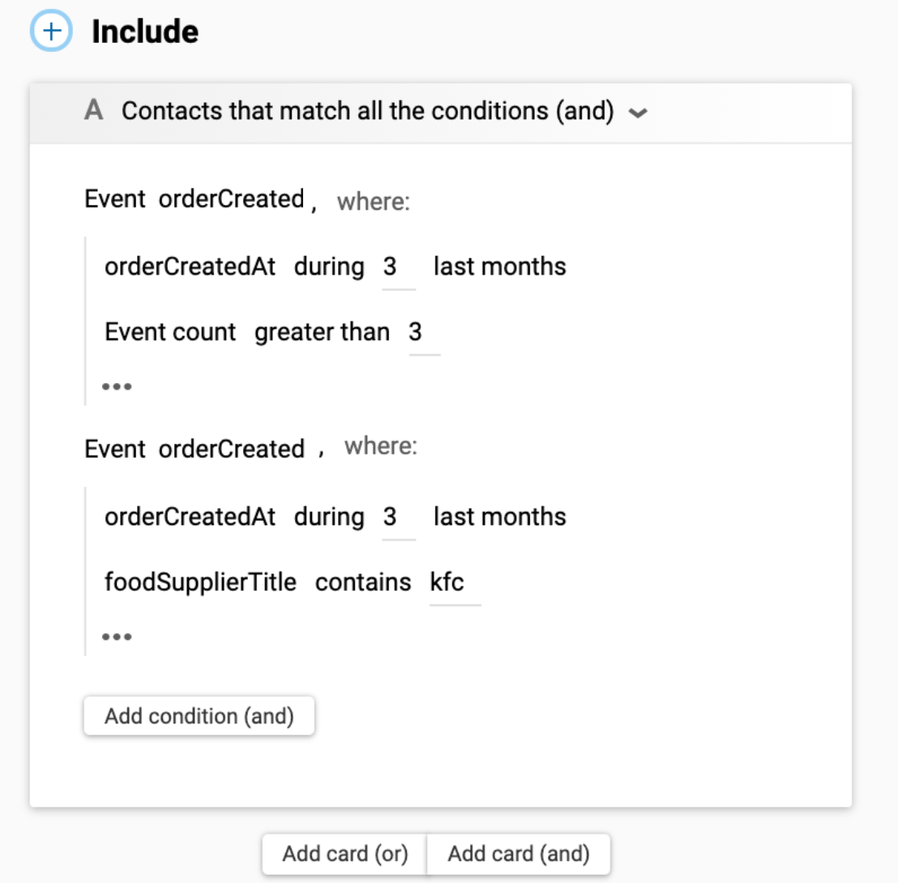
Task: Click the blue plus icon beside Include
Action: coord(51,32)
